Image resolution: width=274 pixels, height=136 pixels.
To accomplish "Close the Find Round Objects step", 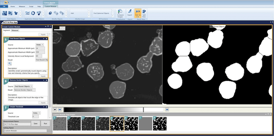I will coord(46,39).
